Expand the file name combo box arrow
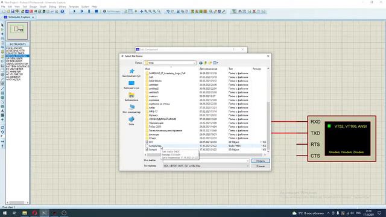 [x=247, y=161]
